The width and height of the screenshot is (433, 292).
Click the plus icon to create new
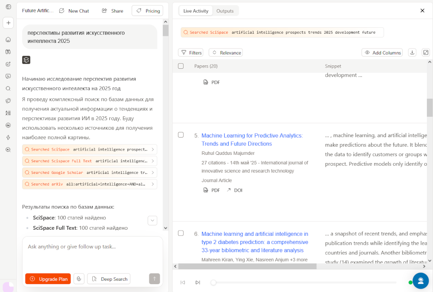coord(8,23)
